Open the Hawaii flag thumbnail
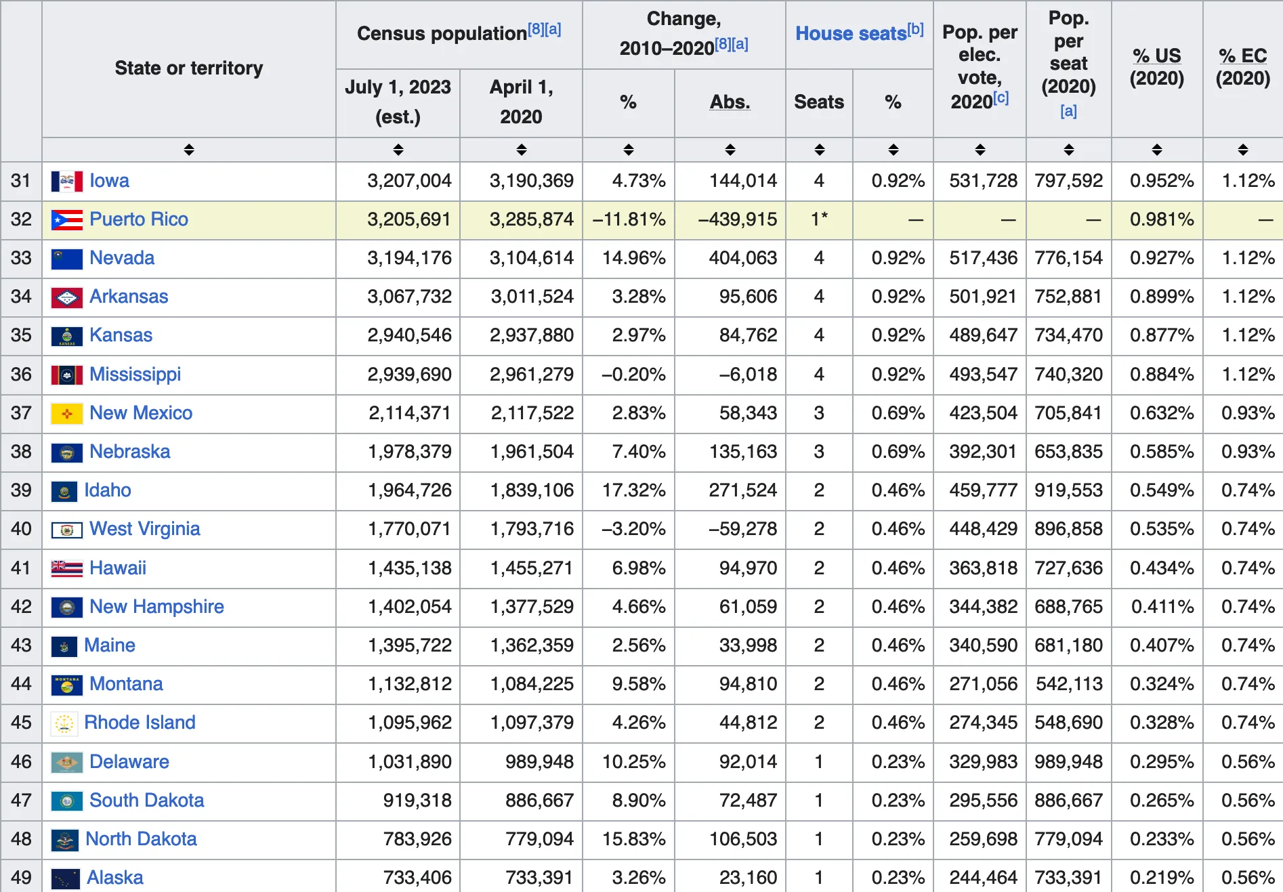The width and height of the screenshot is (1283, 892). [66, 568]
